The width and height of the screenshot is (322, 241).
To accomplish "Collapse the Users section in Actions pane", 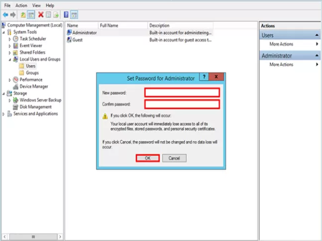I will [317, 35].
